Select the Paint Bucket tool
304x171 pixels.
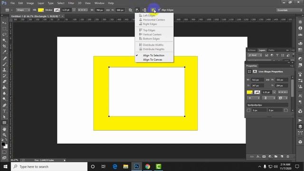tap(4, 87)
